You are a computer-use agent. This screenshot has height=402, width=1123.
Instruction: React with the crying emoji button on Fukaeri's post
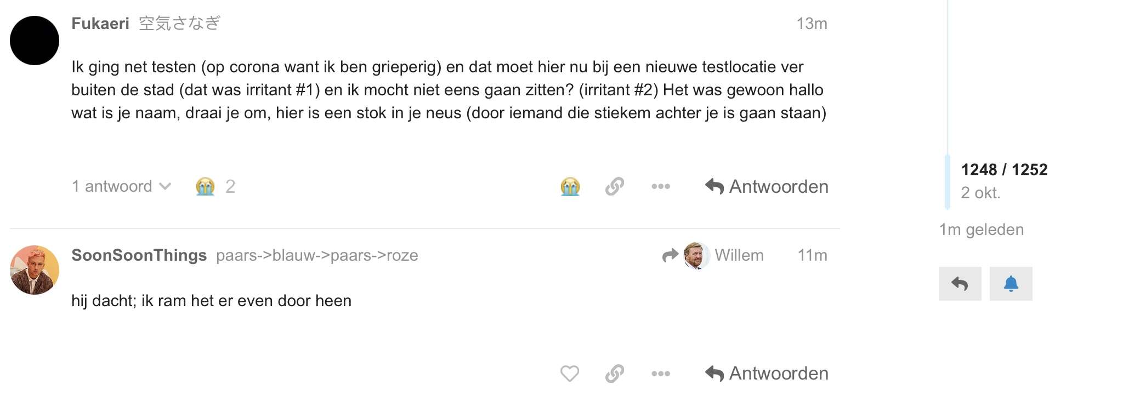pyautogui.click(x=570, y=187)
